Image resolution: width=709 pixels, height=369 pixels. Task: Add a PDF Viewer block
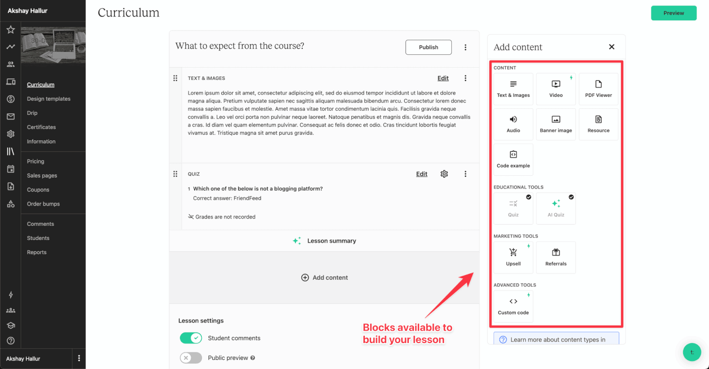pyautogui.click(x=598, y=89)
